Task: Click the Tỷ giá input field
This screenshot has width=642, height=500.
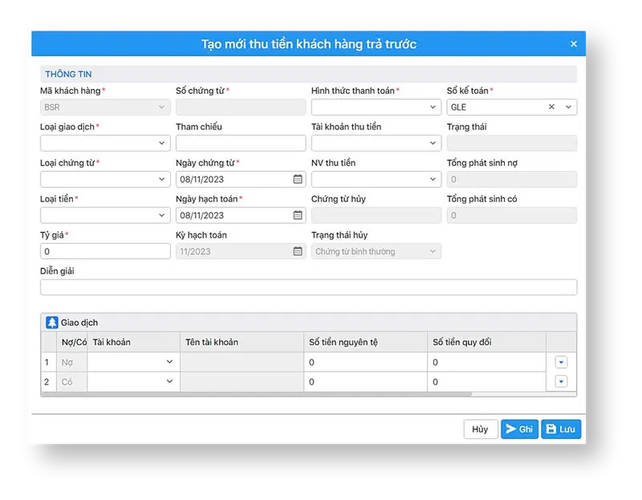Action: (x=105, y=251)
